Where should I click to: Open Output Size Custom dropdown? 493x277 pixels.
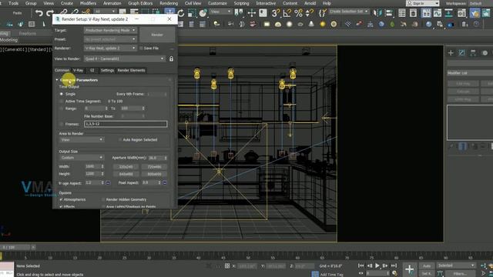tap(82, 158)
